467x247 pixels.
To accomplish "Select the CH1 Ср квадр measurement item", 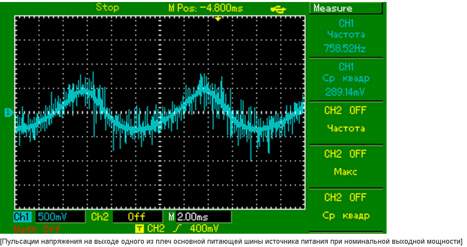I will click(346, 79).
